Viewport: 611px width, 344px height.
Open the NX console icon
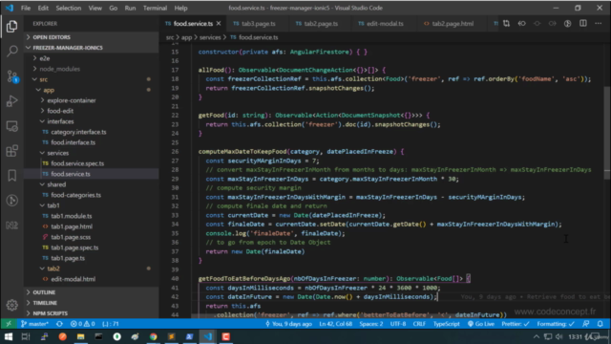click(12, 226)
